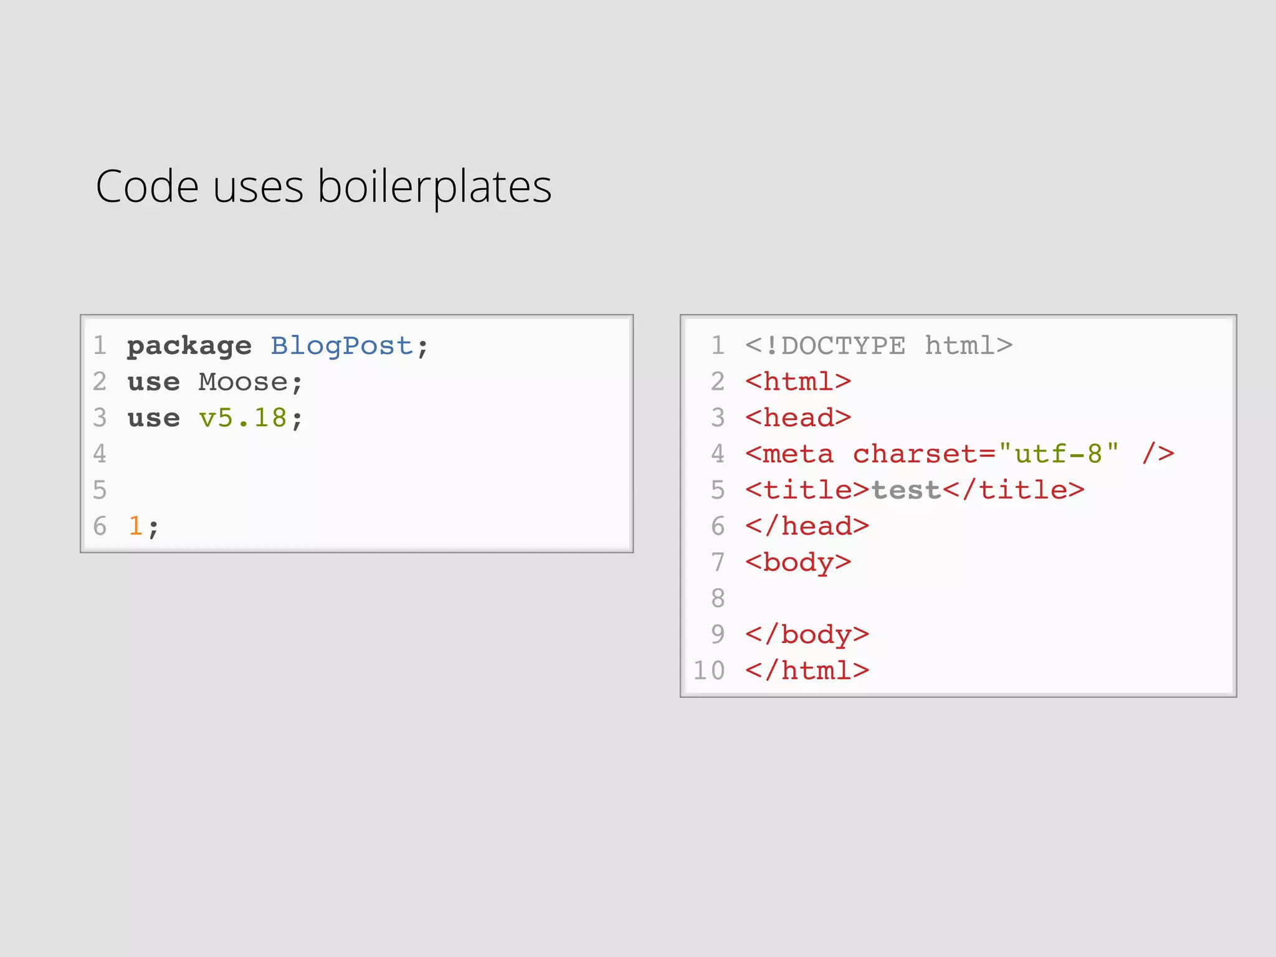Viewport: 1276px width, 957px height.
Task: Select the 'use v5.18;' line
Action: [x=215, y=418]
